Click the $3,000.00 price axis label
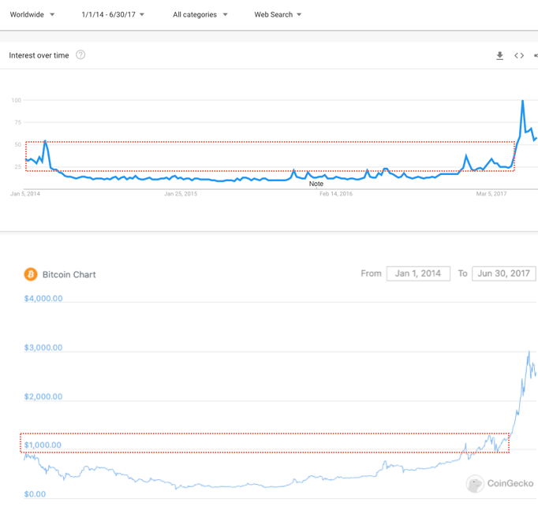538x506 pixels. click(43, 348)
